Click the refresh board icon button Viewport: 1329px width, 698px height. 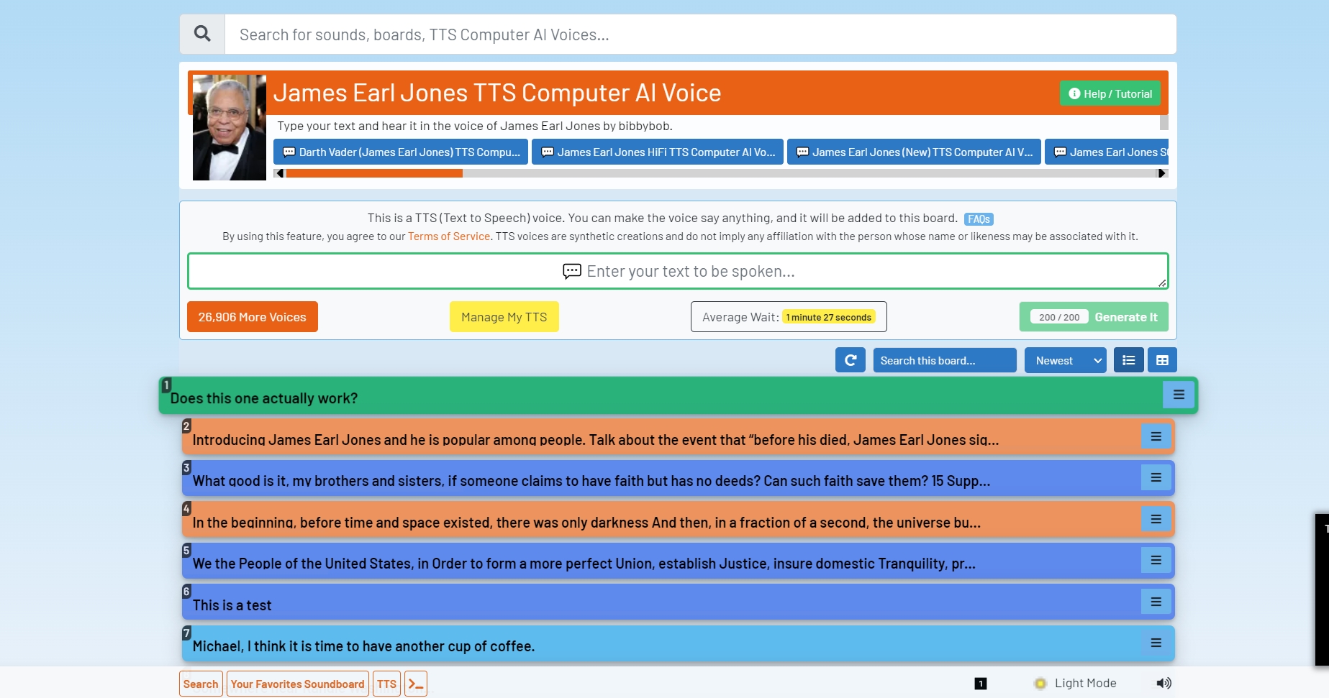coord(850,360)
